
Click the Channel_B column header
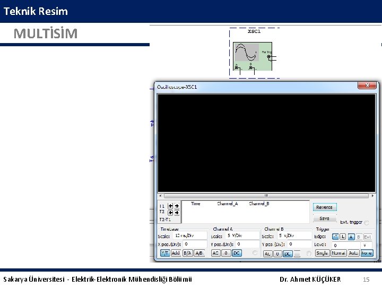click(x=259, y=204)
